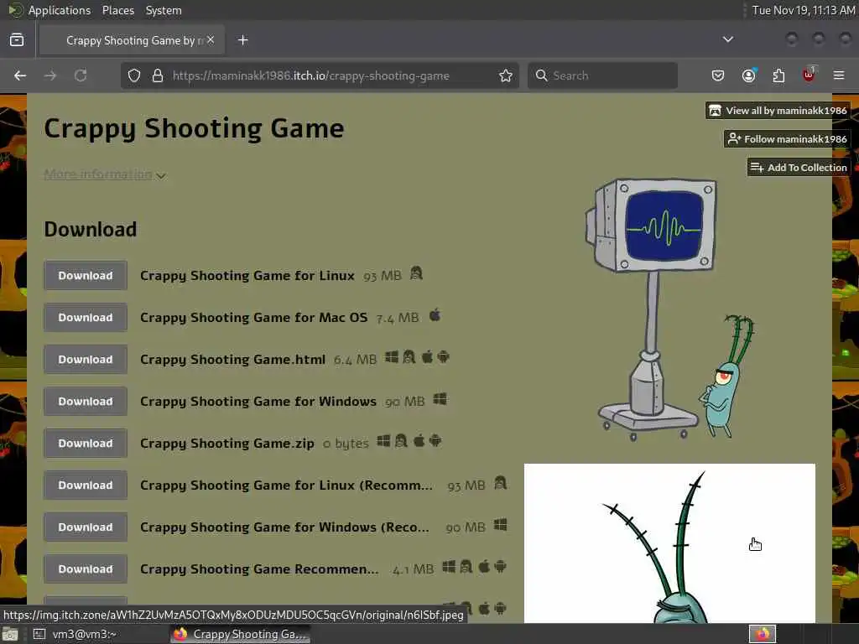Download Crappy Shooting Game for Linux 93 MB
Viewport: 859px width, 644px height.
tap(86, 275)
